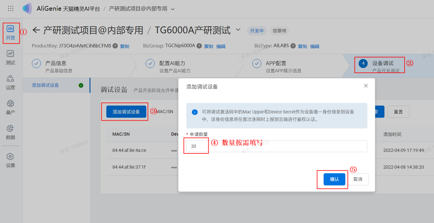Click the 产品信息 step checkmark icon

click(x=36, y=63)
